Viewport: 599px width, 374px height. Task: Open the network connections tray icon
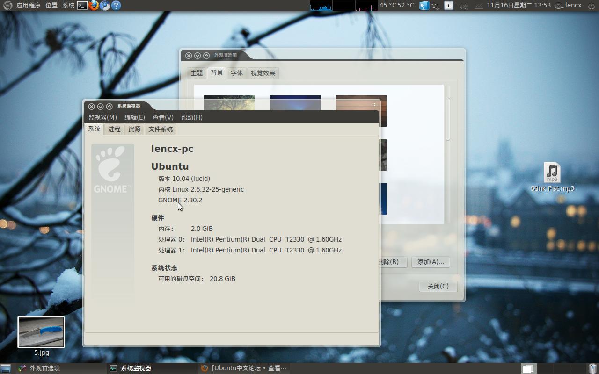pyautogui.click(x=436, y=6)
